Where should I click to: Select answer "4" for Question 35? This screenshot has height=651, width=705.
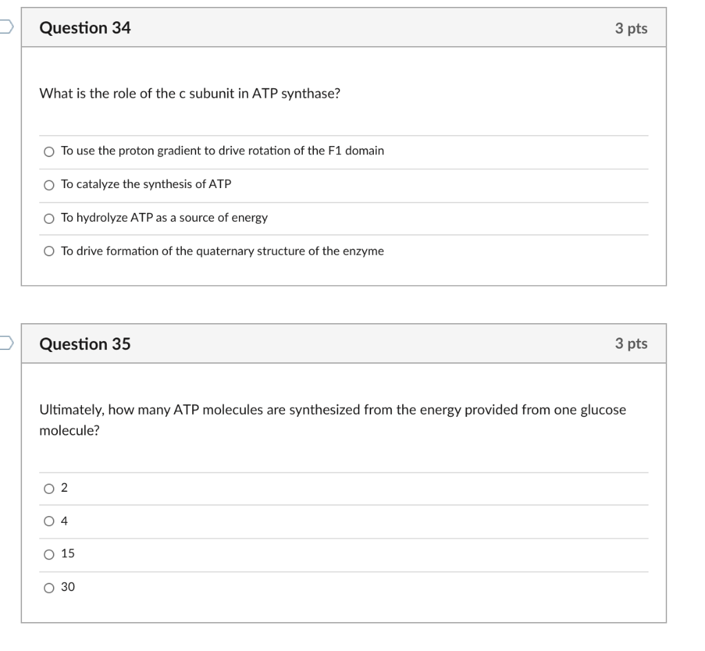[x=48, y=521]
